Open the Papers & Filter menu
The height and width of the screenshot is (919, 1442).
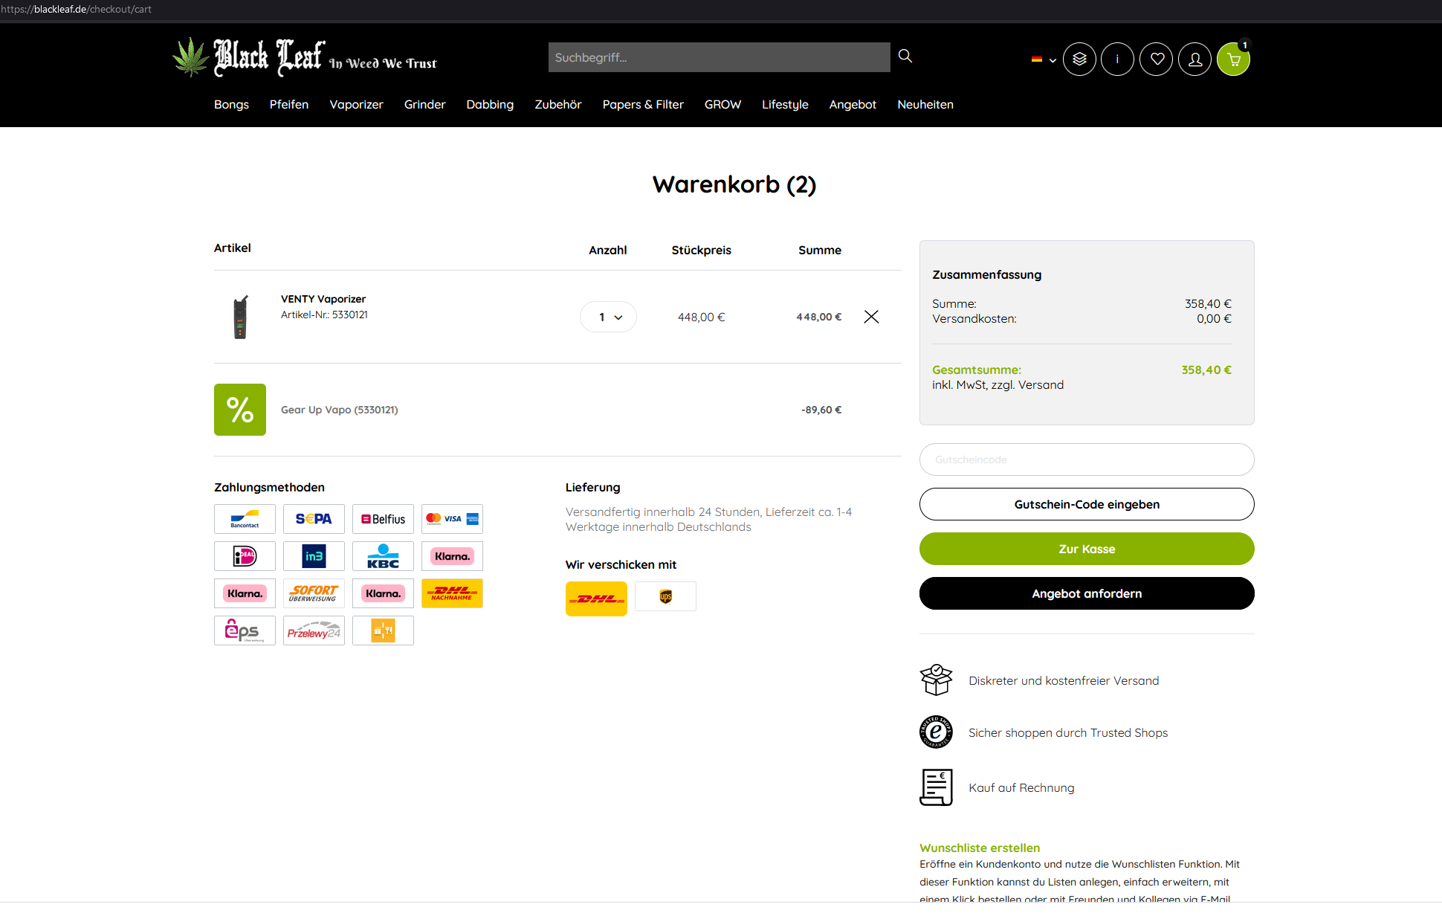[642, 105]
